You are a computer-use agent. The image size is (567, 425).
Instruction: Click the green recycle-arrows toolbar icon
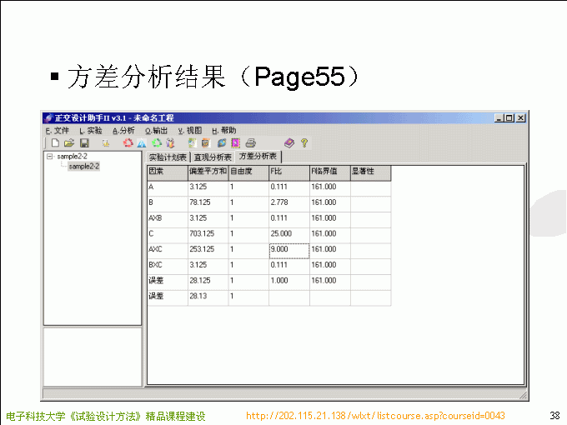coord(156,143)
